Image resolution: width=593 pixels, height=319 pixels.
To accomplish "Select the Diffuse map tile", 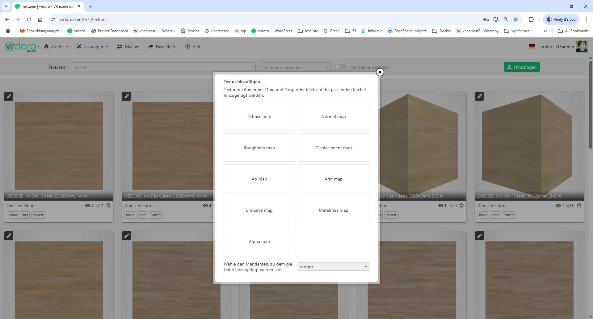I will (259, 117).
